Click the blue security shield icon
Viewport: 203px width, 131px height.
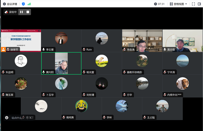coord(23,4)
